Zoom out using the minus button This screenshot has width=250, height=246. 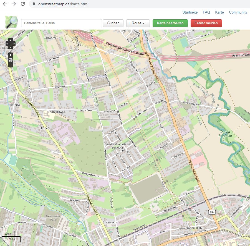click(11, 65)
